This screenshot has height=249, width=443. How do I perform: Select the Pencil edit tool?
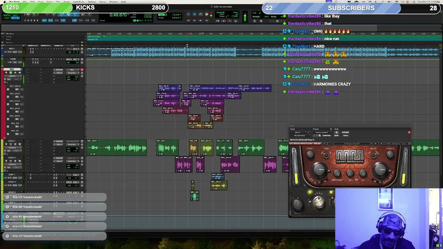coord(89,15)
